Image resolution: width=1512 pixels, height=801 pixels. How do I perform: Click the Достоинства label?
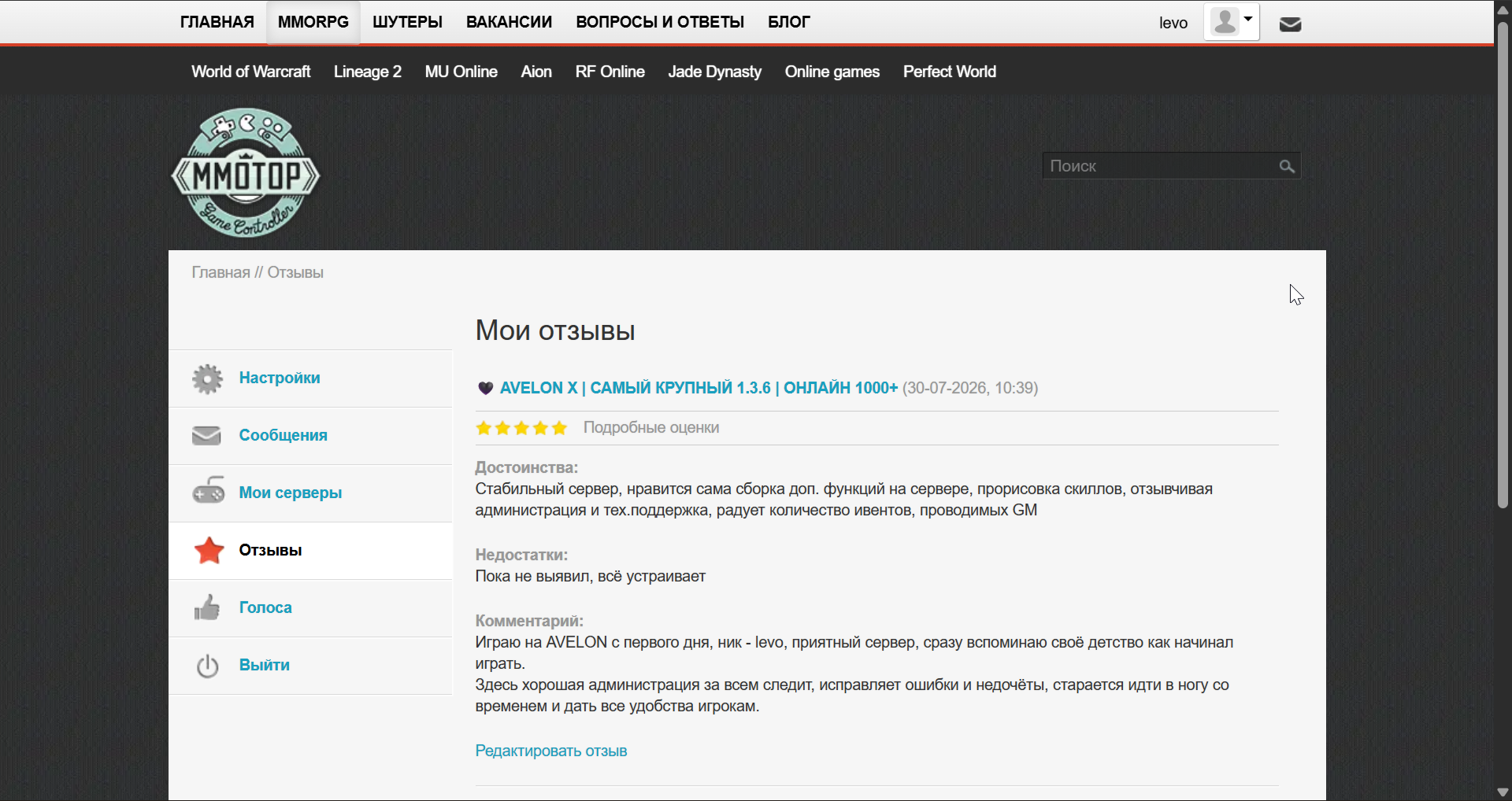click(x=527, y=467)
